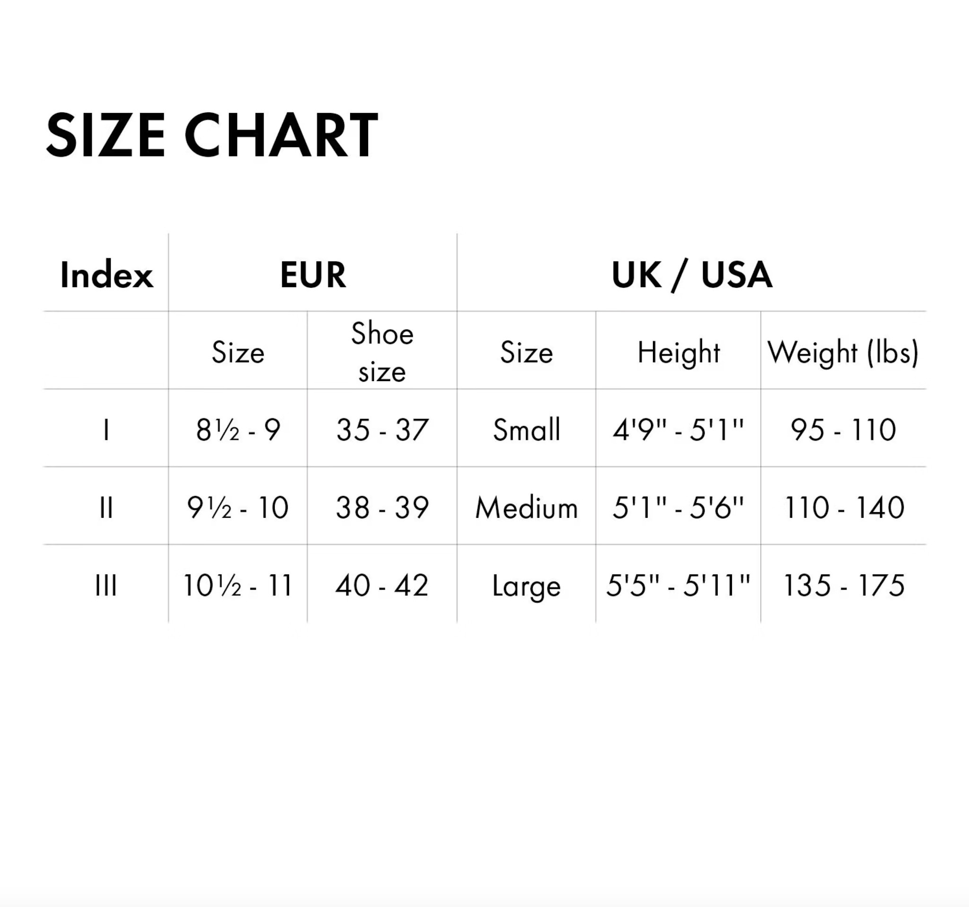Click the 8½ - 9 EUR size cell
Screen dimensions: 969x907
coord(238,430)
